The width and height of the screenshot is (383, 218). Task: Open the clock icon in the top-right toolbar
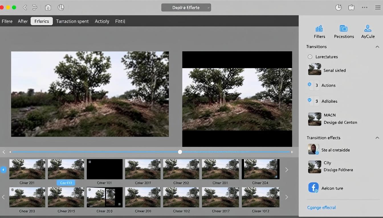pos(338,8)
